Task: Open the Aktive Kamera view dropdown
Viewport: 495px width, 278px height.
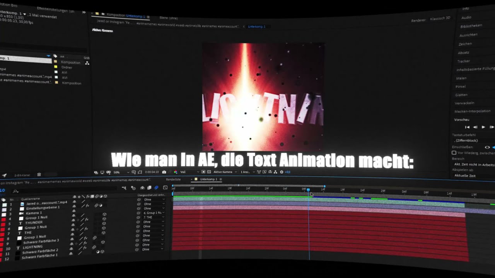Action: (x=225, y=172)
